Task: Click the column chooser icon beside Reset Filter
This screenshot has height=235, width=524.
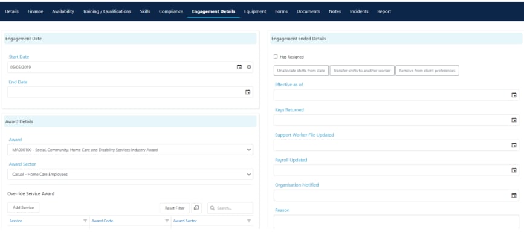Action: pyautogui.click(x=196, y=208)
